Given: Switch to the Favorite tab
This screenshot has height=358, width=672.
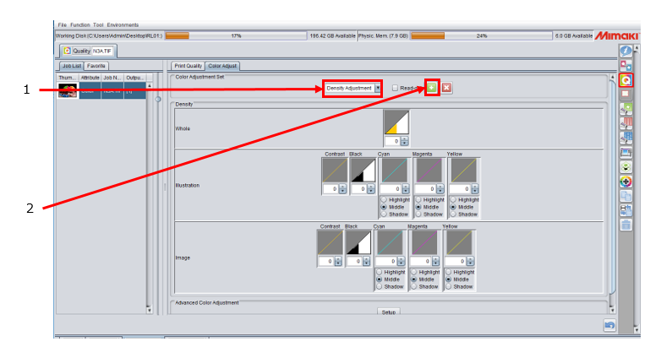Looking at the screenshot, I should click(x=96, y=66).
